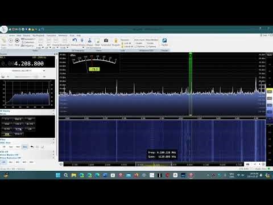The image size is (273, 205).
Task: Open Search from the taskbar
Action: click(66, 175)
